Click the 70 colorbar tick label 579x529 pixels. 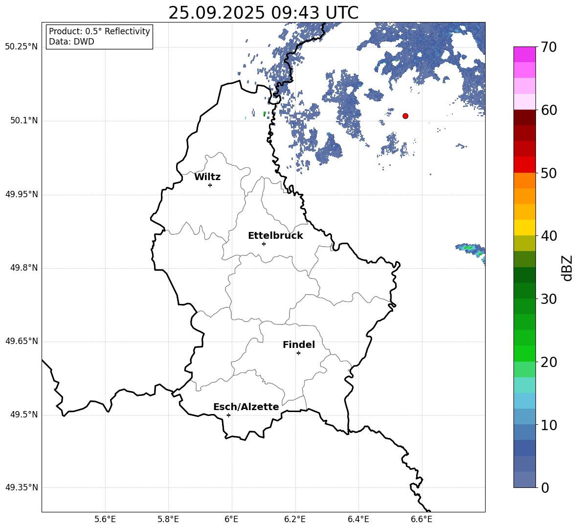[549, 47]
